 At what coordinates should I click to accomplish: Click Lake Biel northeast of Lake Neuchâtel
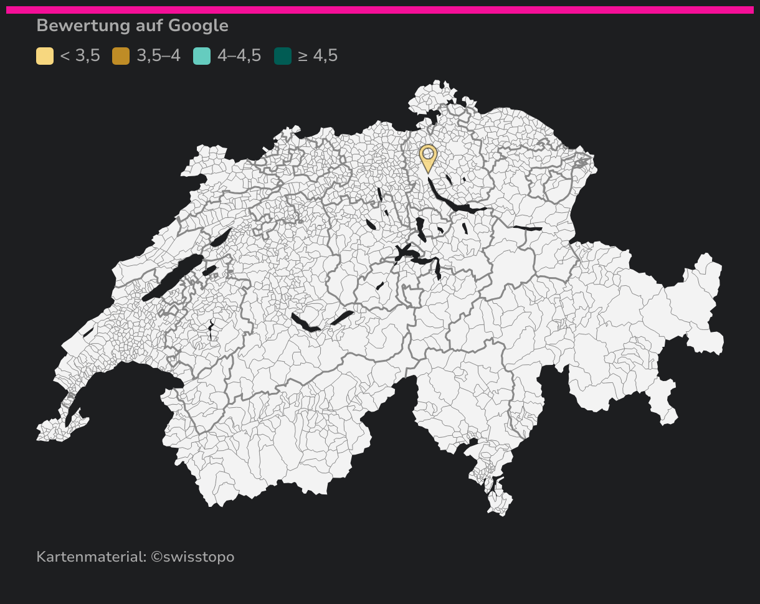point(221,237)
